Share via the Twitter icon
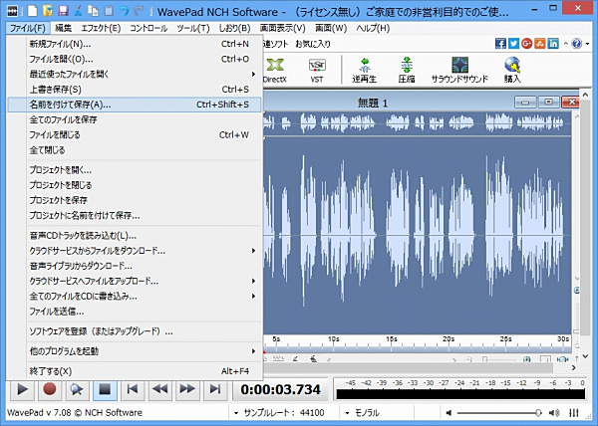The width and height of the screenshot is (598, 426). pos(513,44)
